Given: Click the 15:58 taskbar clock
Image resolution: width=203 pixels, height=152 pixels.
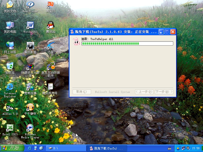Looking at the screenshot, I should [196, 148].
